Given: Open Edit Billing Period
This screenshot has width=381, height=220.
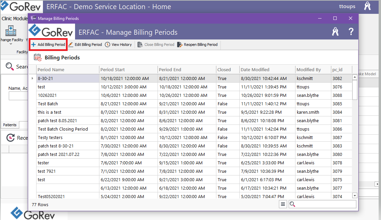Looking at the screenshot, I should coord(85,45).
